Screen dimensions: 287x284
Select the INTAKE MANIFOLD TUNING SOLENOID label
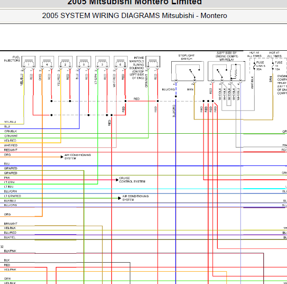[137, 68]
